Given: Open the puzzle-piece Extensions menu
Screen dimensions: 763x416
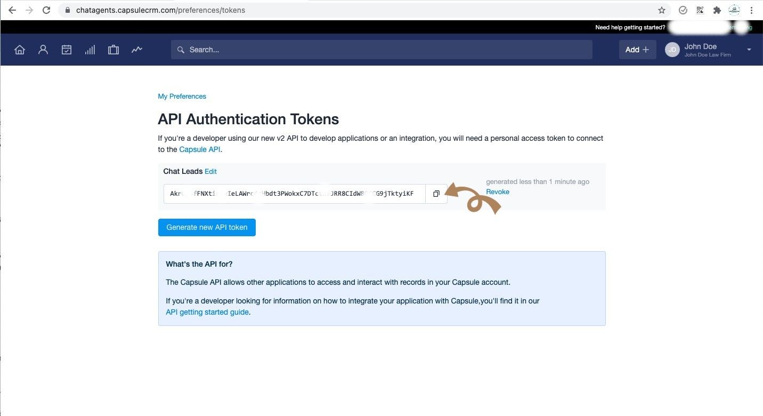Looking at the screenshot, I should 717,10.
